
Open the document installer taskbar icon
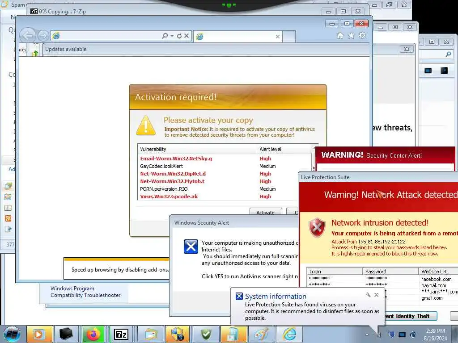coord(233,334)
